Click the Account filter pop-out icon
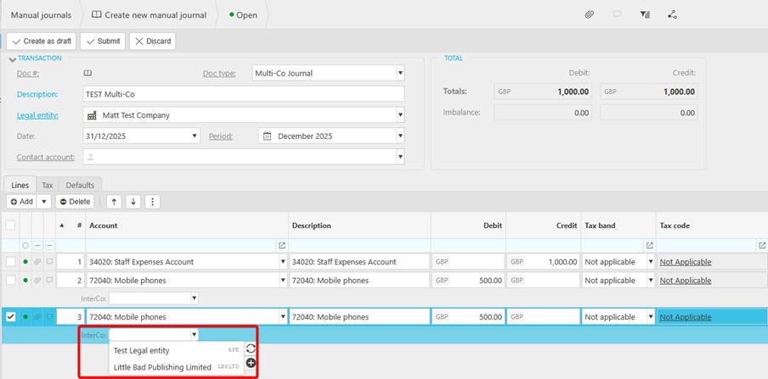This screenshot has height=379, width=768. (x=282, y=246)
